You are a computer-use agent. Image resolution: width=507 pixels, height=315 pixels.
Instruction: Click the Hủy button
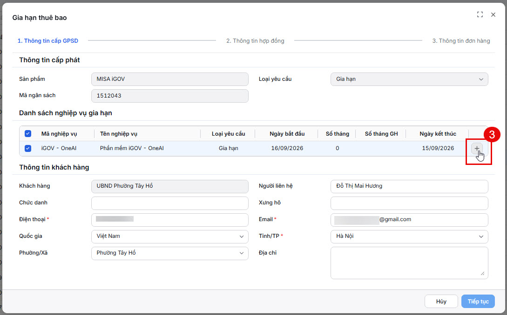pos(441,302)
